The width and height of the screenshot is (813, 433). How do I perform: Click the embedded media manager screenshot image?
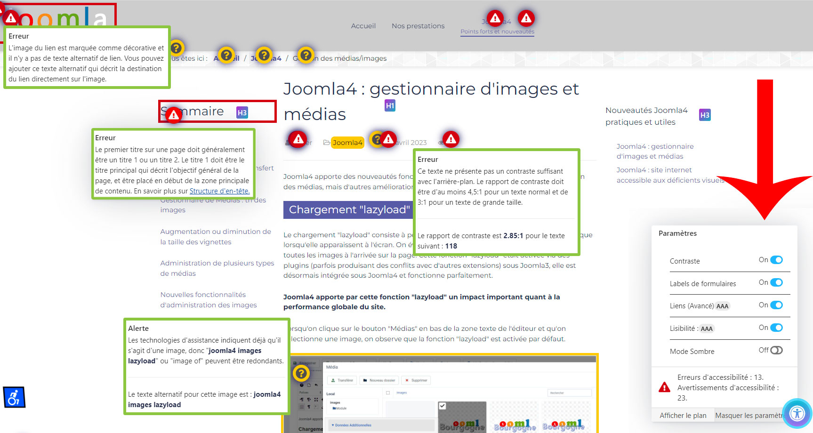[440, 393]
